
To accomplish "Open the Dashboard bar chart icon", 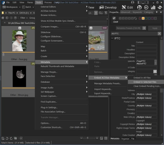I will click(153, 7).
